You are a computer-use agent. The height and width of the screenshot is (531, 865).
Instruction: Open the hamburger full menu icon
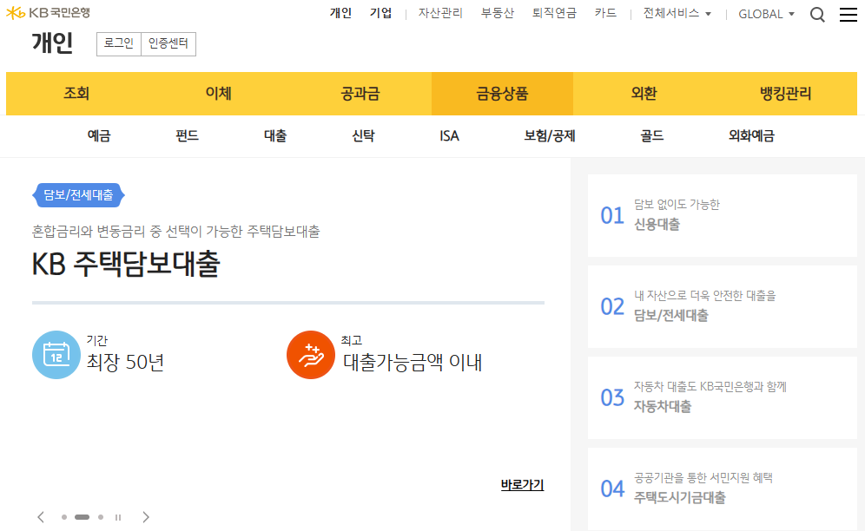click(848, 15)
